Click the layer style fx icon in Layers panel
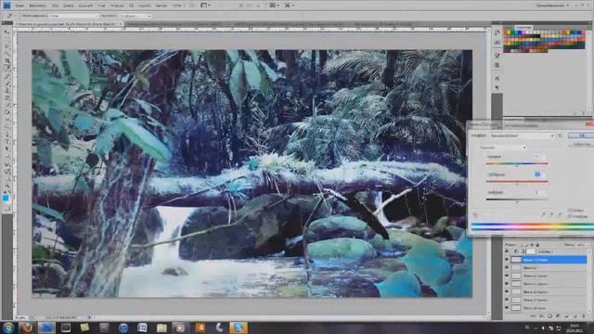Viewport: 594px width, 334px height. click(x=541, y=315)
